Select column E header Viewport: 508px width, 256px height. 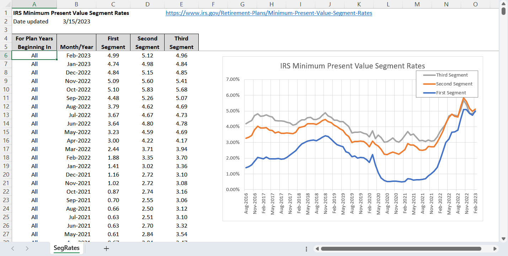coord(181,4)
